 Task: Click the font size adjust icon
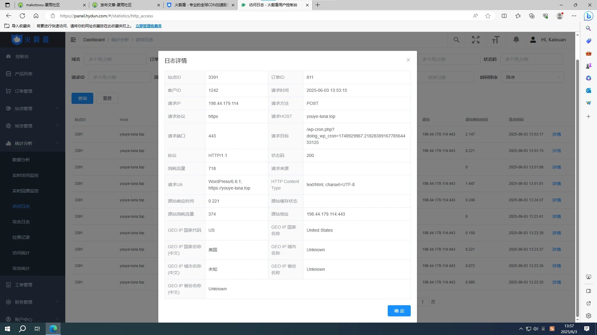(496, 40)
